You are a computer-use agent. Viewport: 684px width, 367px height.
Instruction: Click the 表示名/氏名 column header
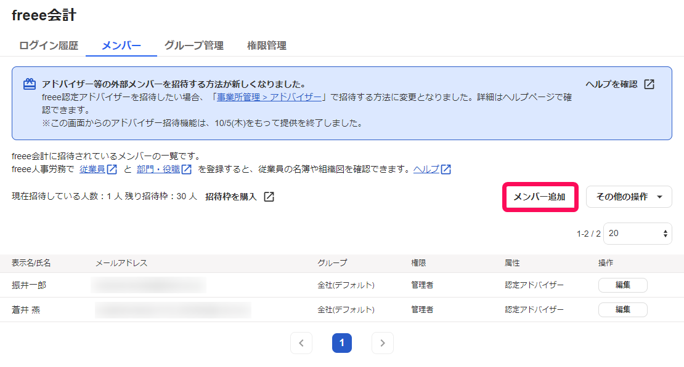[31, 263]
